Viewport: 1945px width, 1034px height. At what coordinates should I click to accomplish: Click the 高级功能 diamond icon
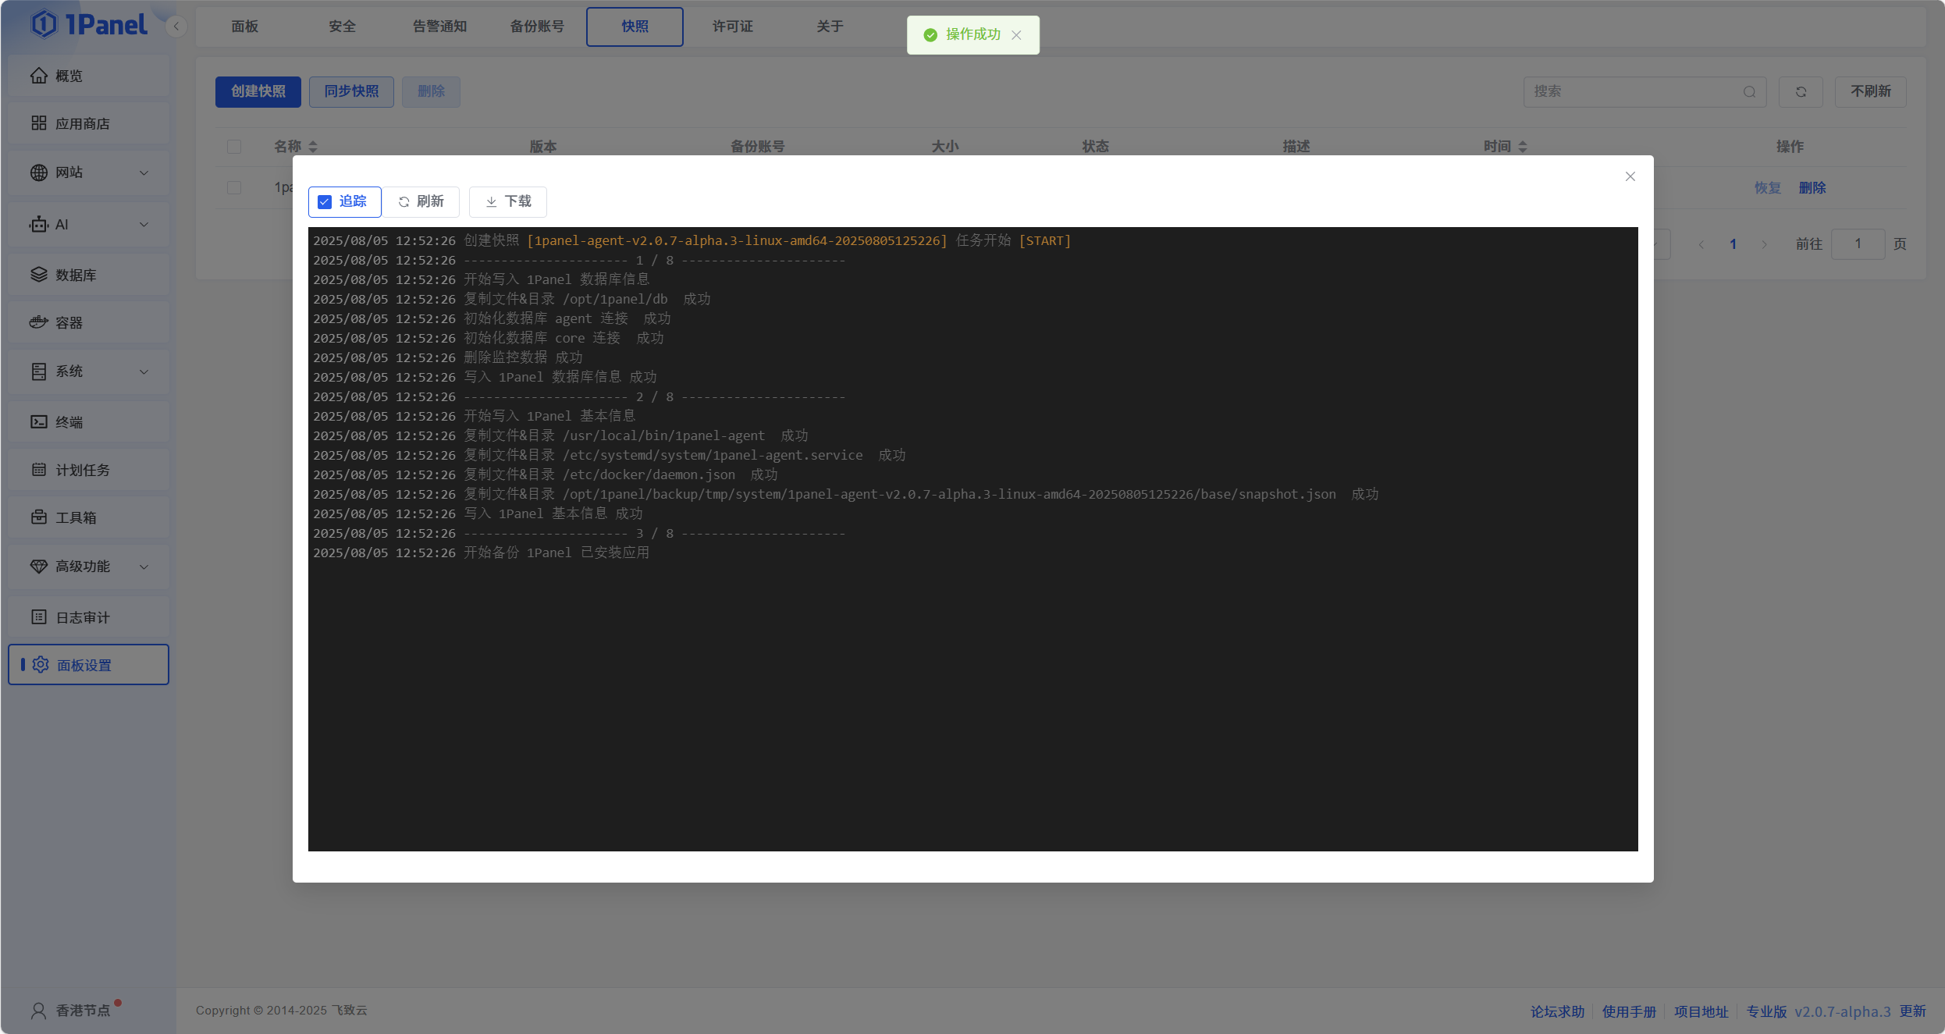click(x=39, y=567)
